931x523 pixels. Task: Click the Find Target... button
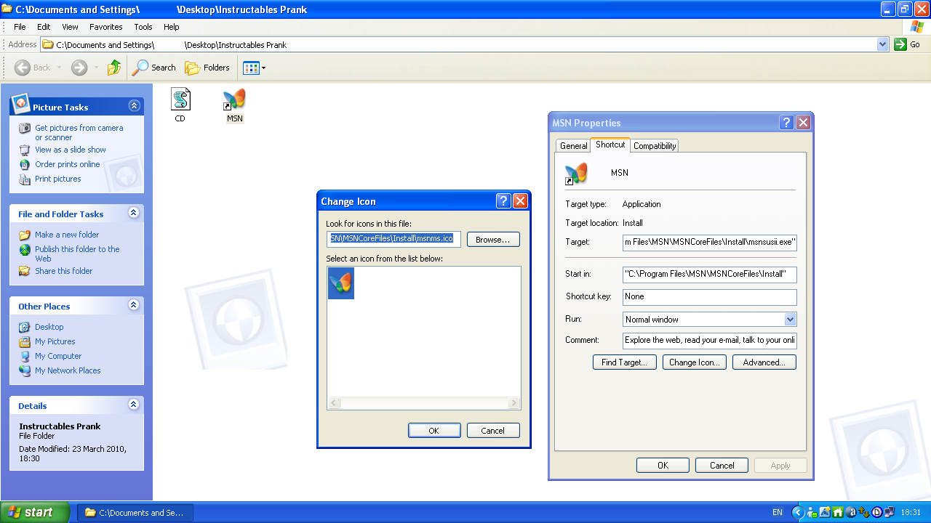(x=625, y=362)
